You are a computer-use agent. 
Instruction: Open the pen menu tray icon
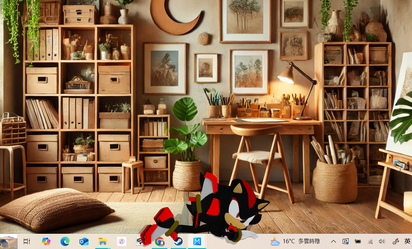(396, 242)
